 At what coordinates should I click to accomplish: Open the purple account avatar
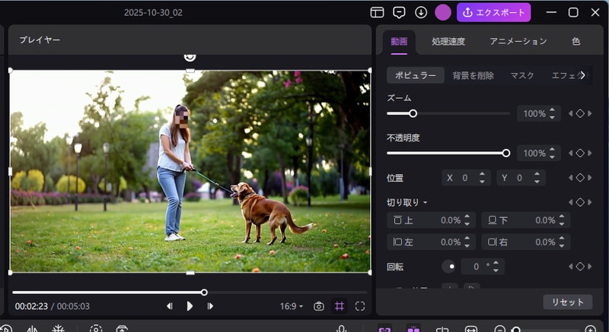pyautogui.click(x=443, y=12)
